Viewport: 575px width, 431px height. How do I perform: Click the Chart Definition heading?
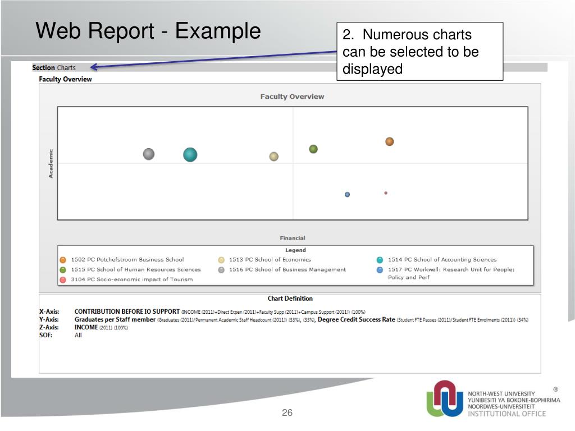pyautogui.click(x=290, y=299)
